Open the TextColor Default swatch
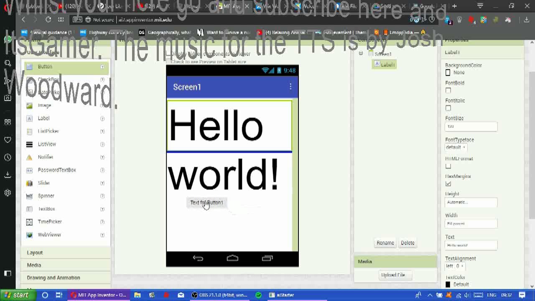The image size is (535, 301). tap(448, 285)
